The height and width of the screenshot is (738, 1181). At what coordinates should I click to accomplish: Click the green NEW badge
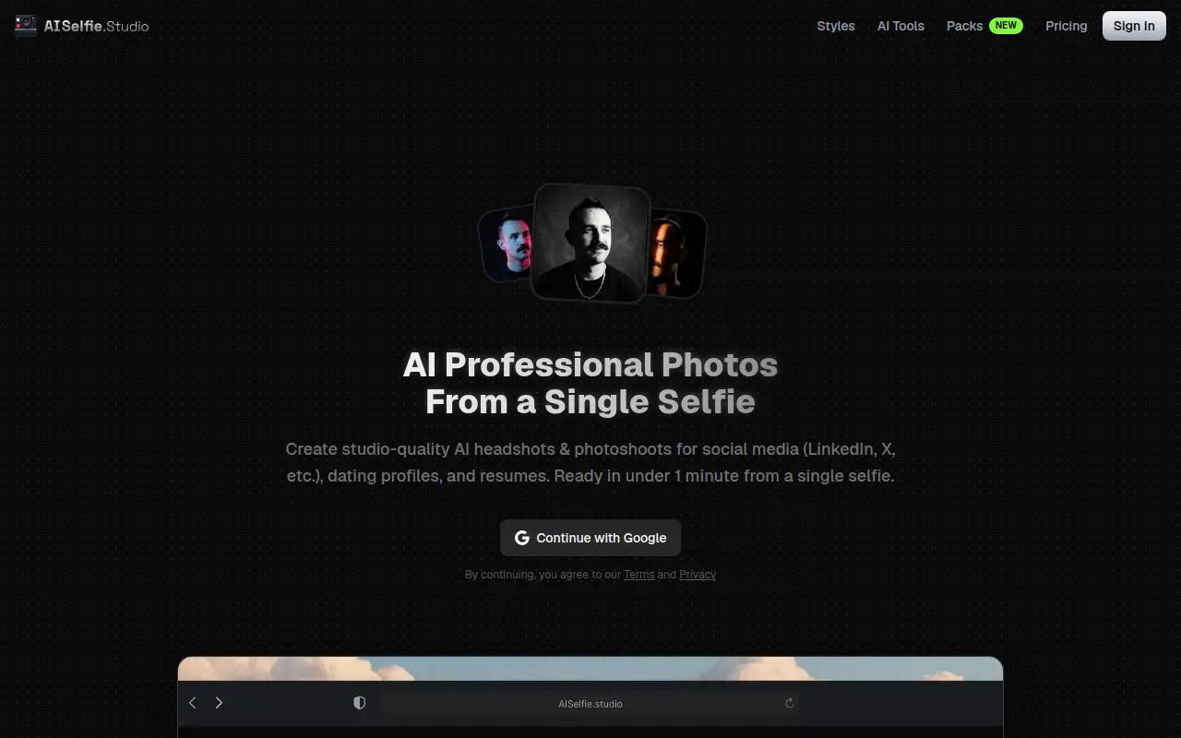click(1006, 26)
